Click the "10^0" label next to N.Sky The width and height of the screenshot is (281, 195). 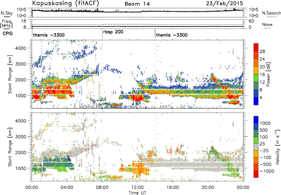21,16
